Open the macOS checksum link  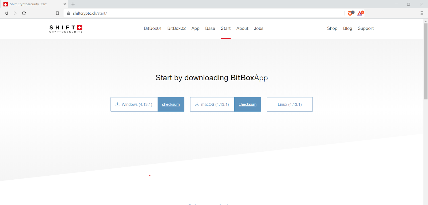pos(247,104)
